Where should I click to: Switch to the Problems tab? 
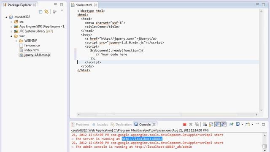(81, 125)
